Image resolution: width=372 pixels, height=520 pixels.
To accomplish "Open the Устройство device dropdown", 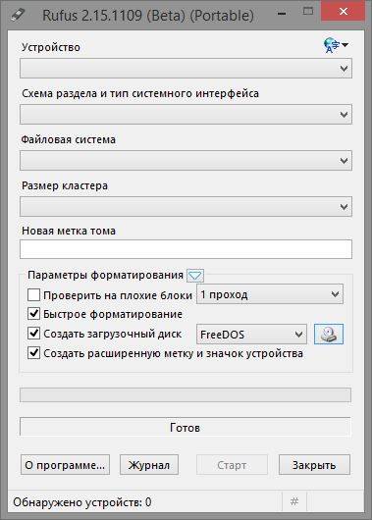I will coord(186,69).
